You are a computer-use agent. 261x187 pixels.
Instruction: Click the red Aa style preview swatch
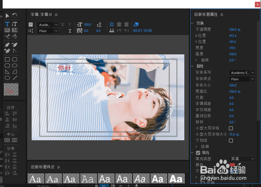tap(11, 89)
